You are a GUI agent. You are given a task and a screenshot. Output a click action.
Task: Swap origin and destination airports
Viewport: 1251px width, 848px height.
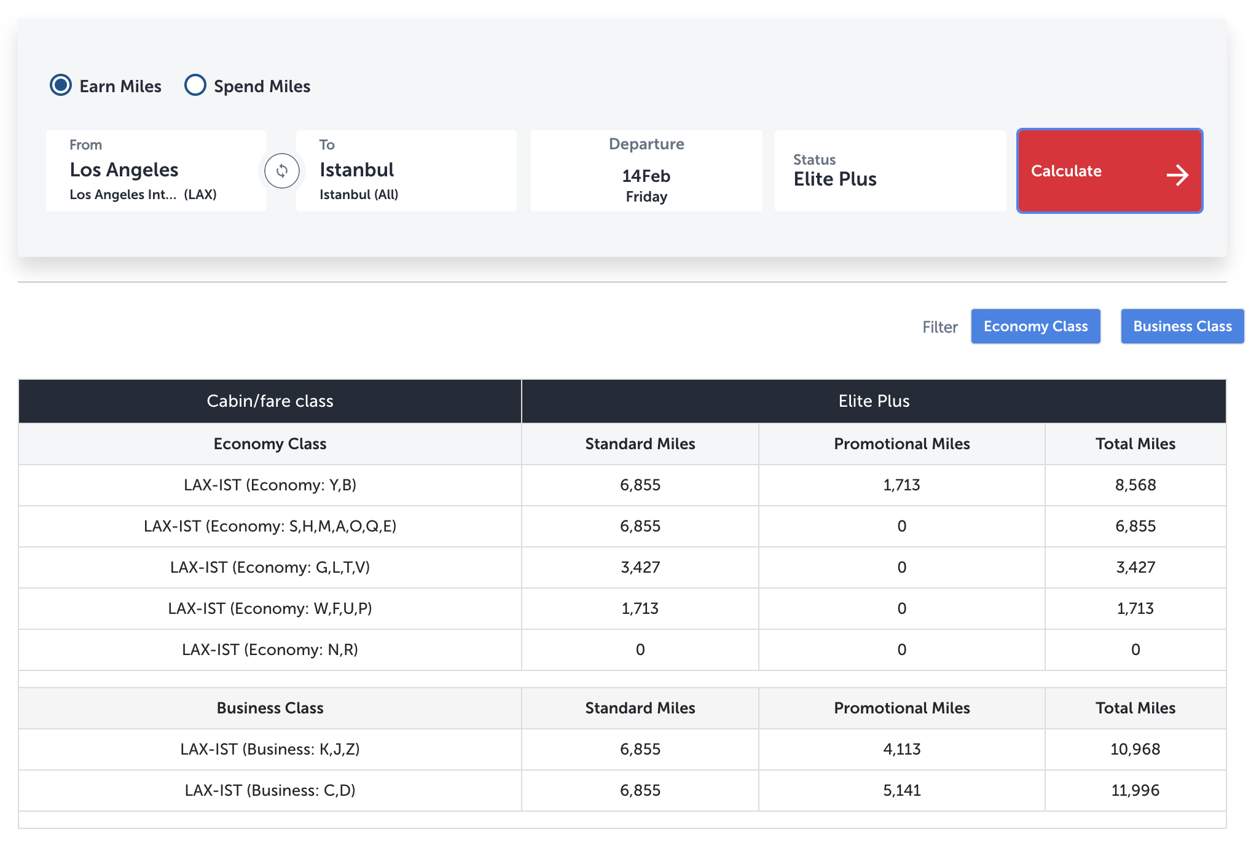pyautogui.click(x=282, y=171)
